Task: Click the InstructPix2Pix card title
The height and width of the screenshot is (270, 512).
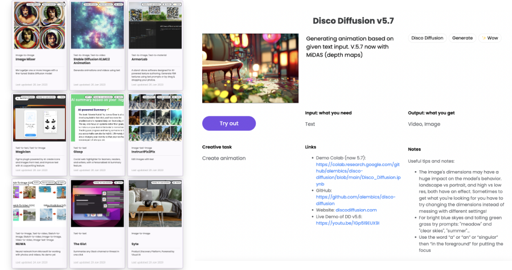Action: coord(143,152)
